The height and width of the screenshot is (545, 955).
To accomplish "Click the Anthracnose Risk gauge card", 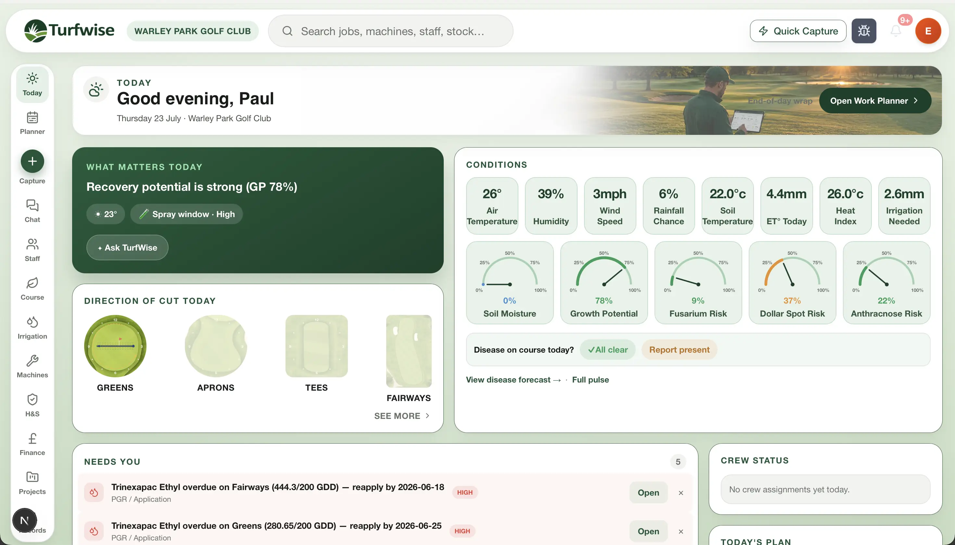I will [x=886, y=283].
